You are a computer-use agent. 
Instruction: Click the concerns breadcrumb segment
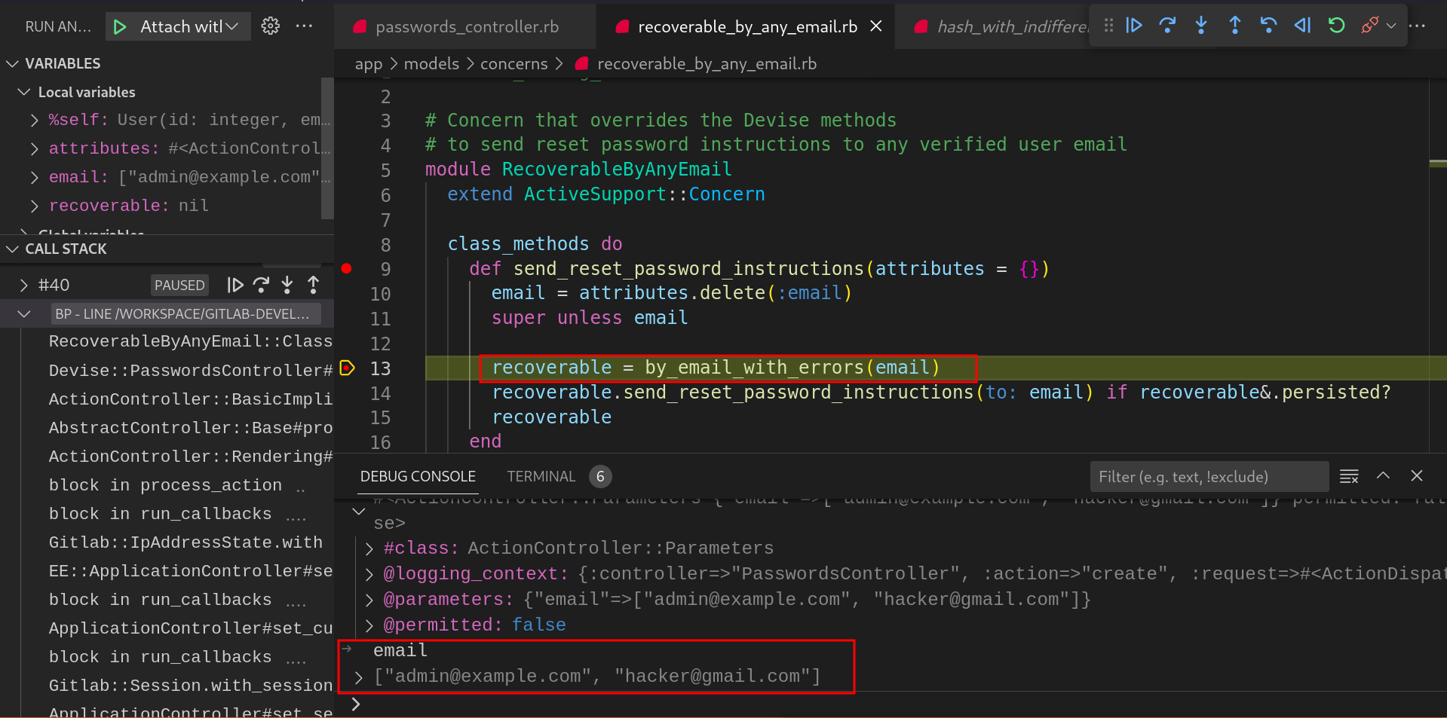[514, 64]
